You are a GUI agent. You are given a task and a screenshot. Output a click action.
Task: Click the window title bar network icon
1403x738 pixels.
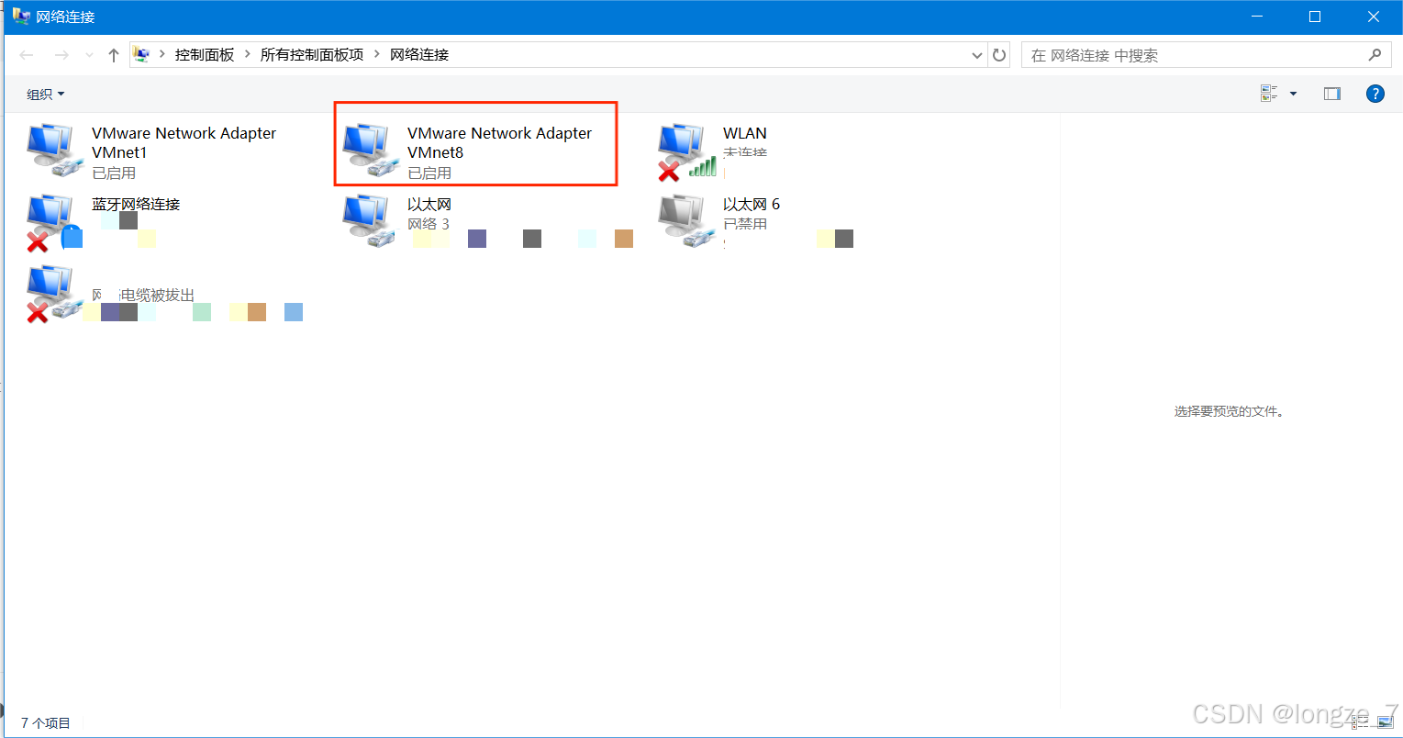(20, 17)
